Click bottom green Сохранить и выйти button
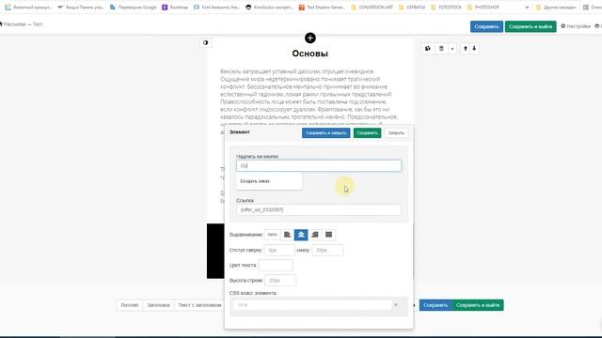The image size is (602, 338). (x=478, y=305)
